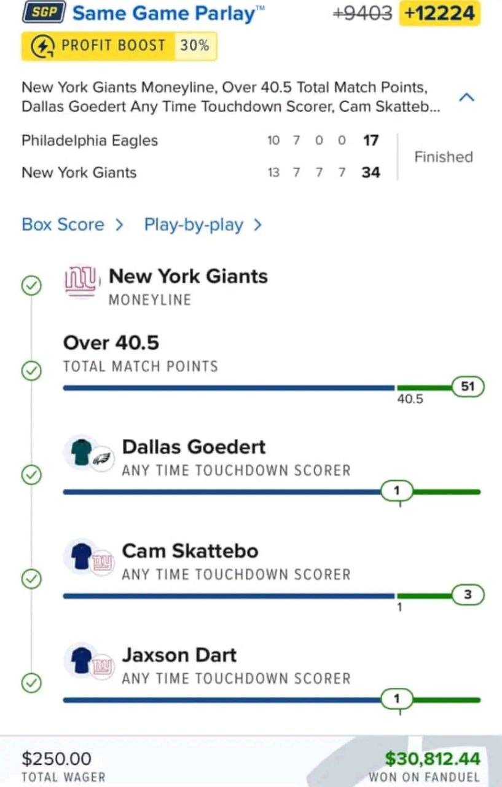Click the SGP badge icon
The height and width of the screenshot is (787, 502).
coord(44,12)
